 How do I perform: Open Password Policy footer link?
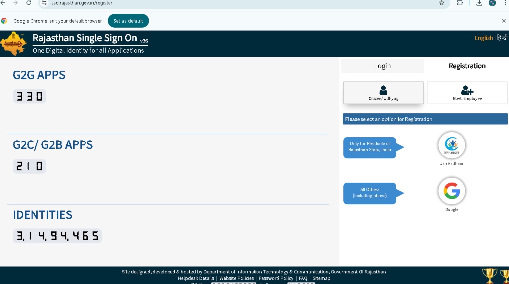(x=276, y=278)
